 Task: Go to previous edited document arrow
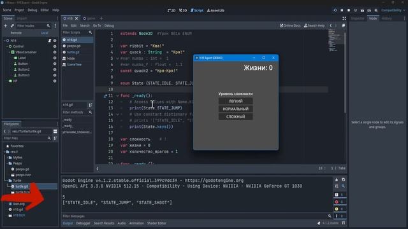331,25
